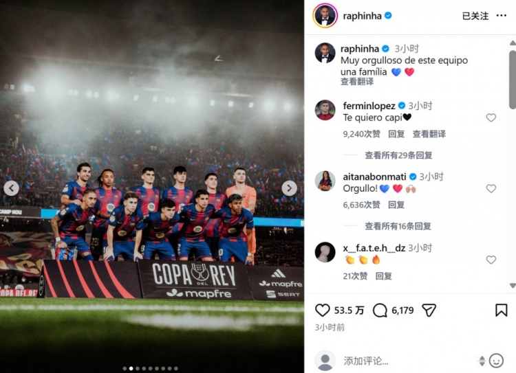Save post with bookmark icon
The height and width of the screenshot is (373, 516).
tap(501, 310)
